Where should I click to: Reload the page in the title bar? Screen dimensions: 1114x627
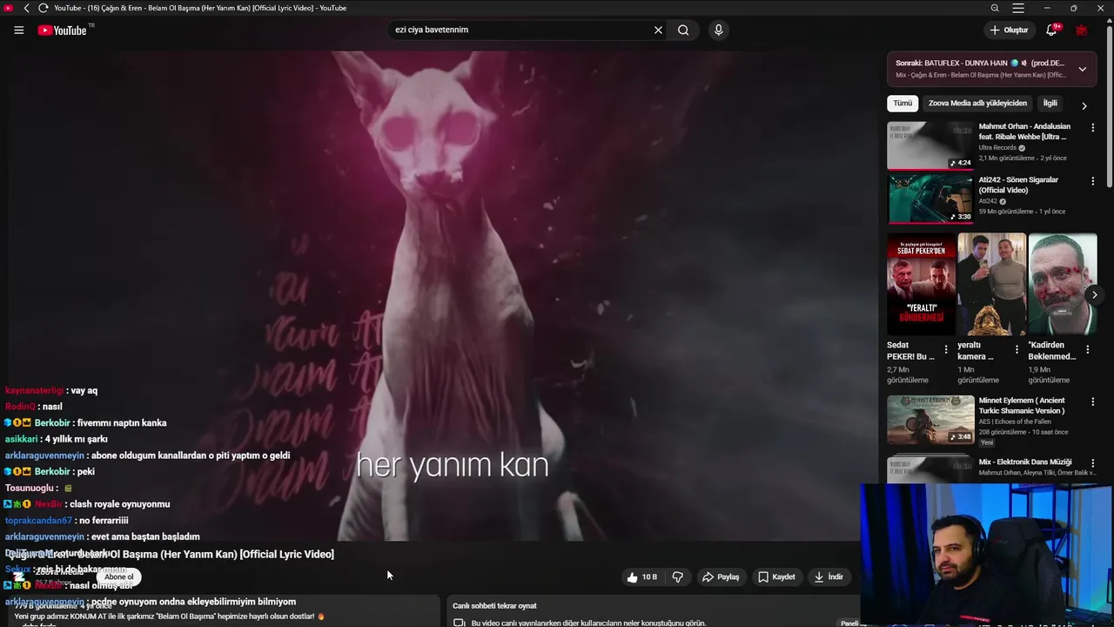43,8
